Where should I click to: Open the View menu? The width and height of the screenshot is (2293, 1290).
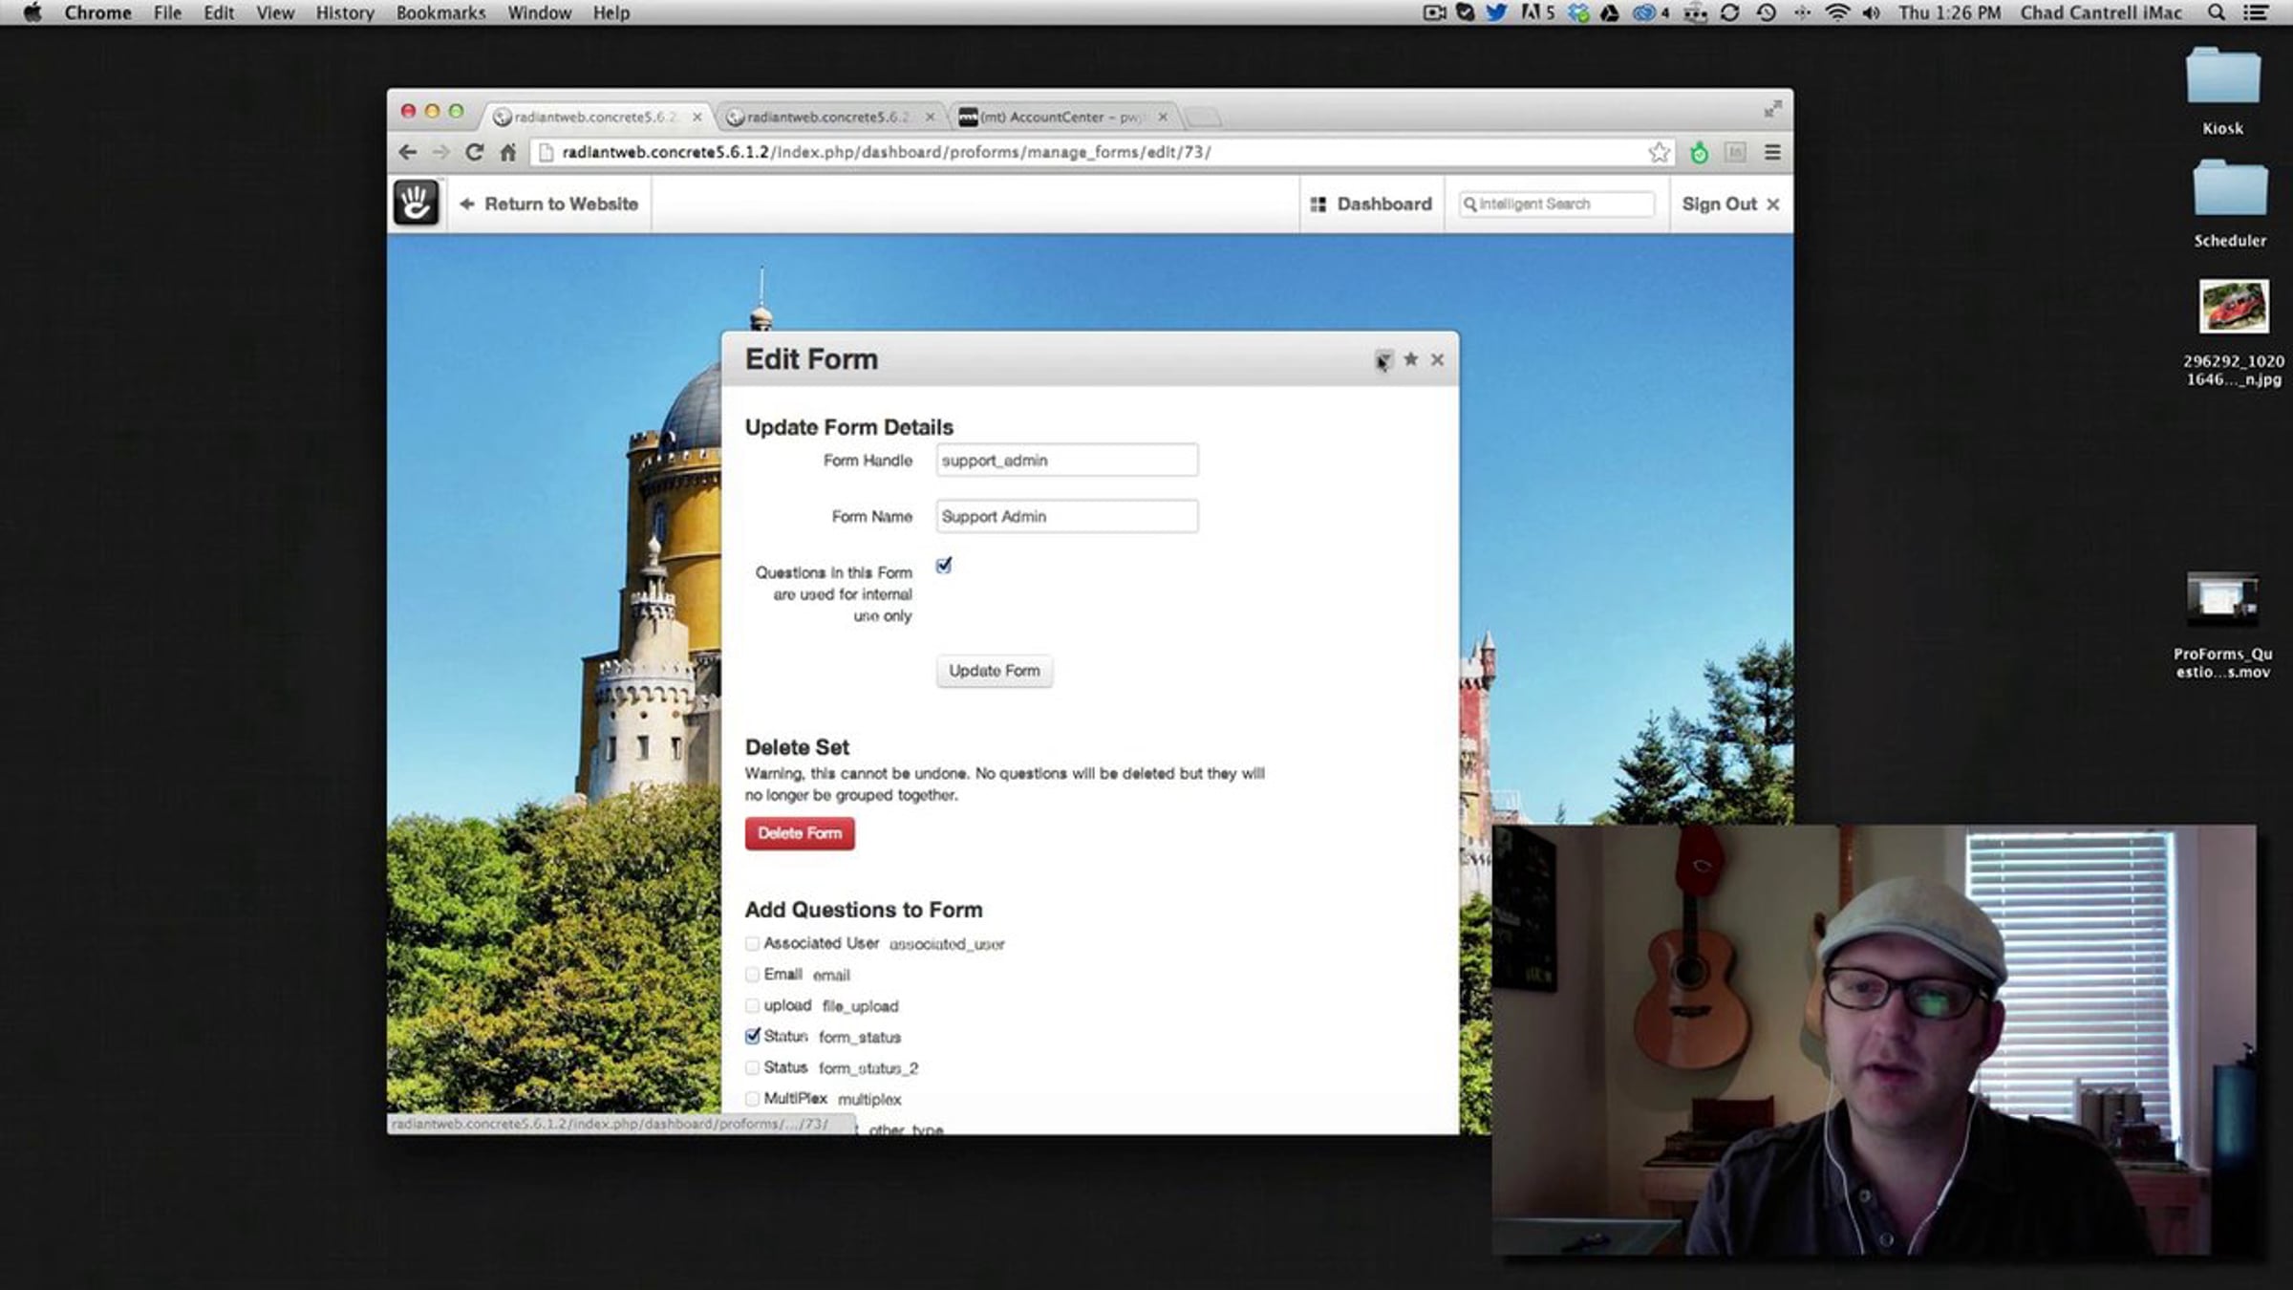(275, 12)
